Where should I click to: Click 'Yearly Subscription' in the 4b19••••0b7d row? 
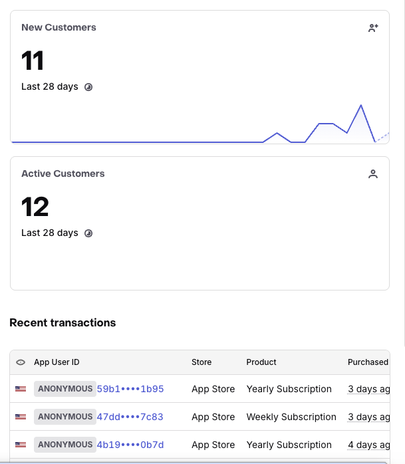click(289, 445)
